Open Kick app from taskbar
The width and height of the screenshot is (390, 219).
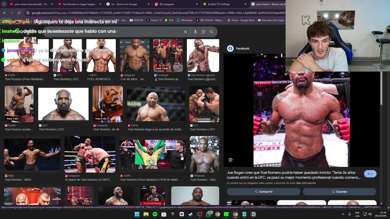[x=226, y=214]
